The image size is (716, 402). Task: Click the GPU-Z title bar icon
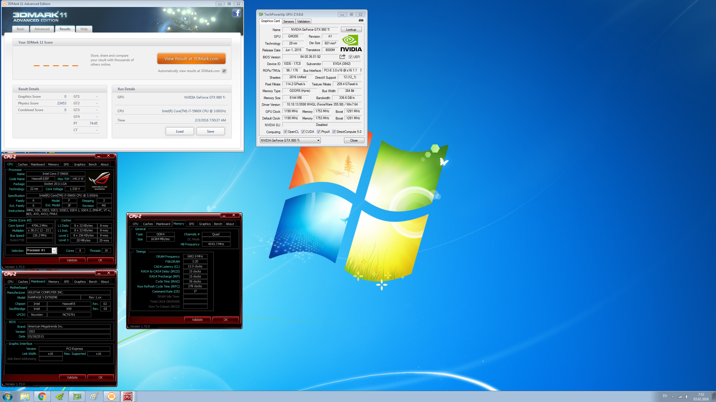261,14
